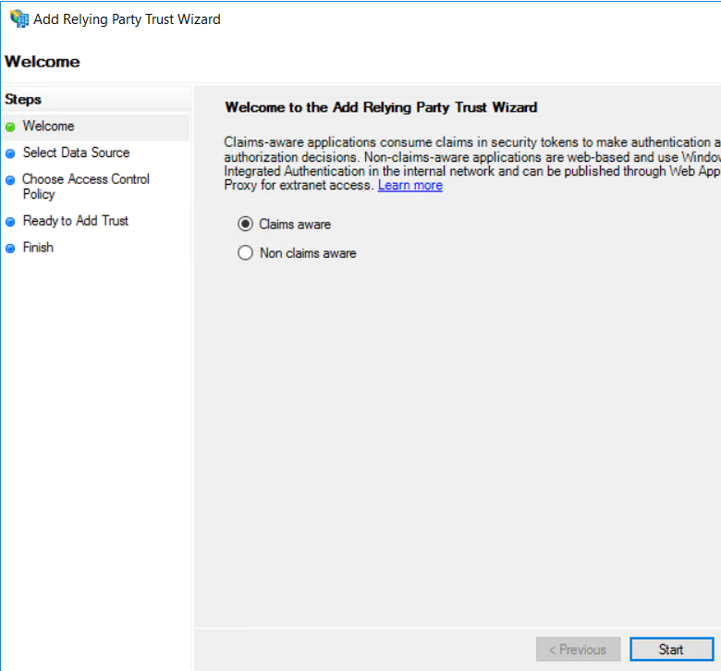Click the bold Welcome to the Wizard heading
The height and width of the screenshot is (671, 721).
381,107
